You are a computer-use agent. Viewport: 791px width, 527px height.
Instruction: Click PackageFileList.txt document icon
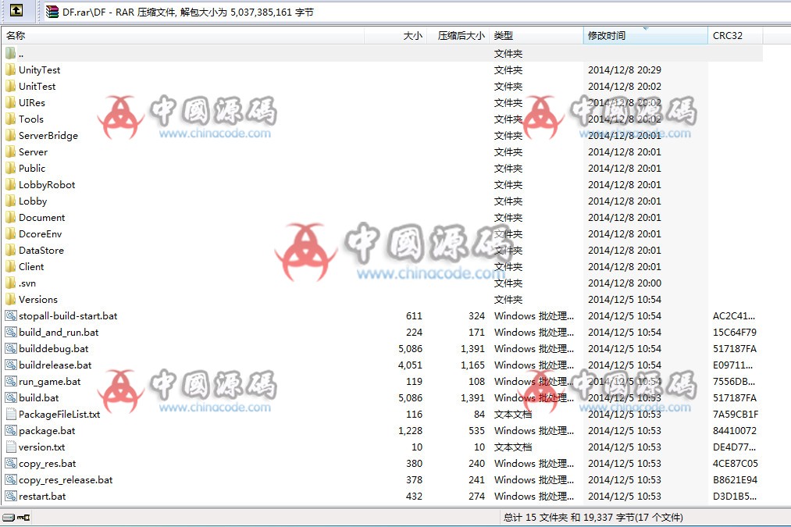coord(11,414)
